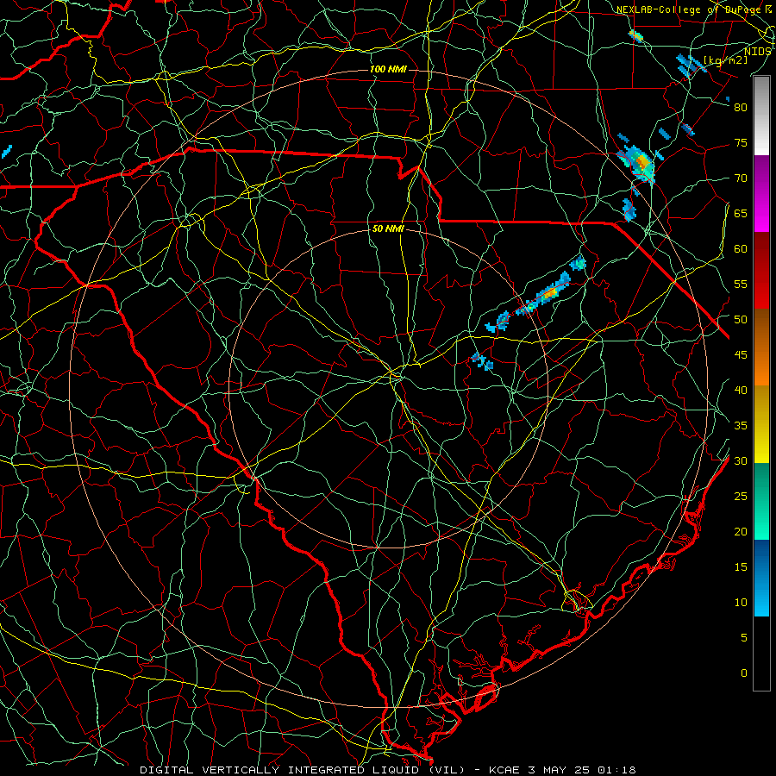Click the [kg/m2] units label

click(x=725, y=60)
